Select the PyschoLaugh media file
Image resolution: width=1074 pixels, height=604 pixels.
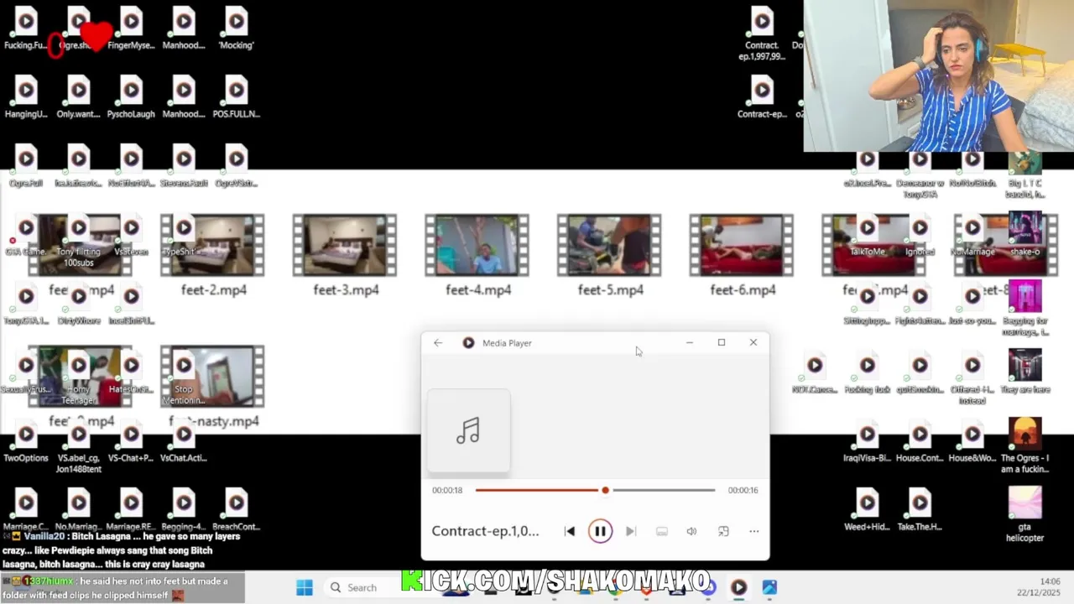tap(131, 98)
